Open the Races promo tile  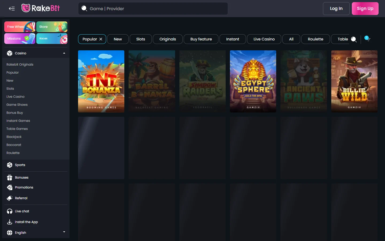click(x=52, y=39)
